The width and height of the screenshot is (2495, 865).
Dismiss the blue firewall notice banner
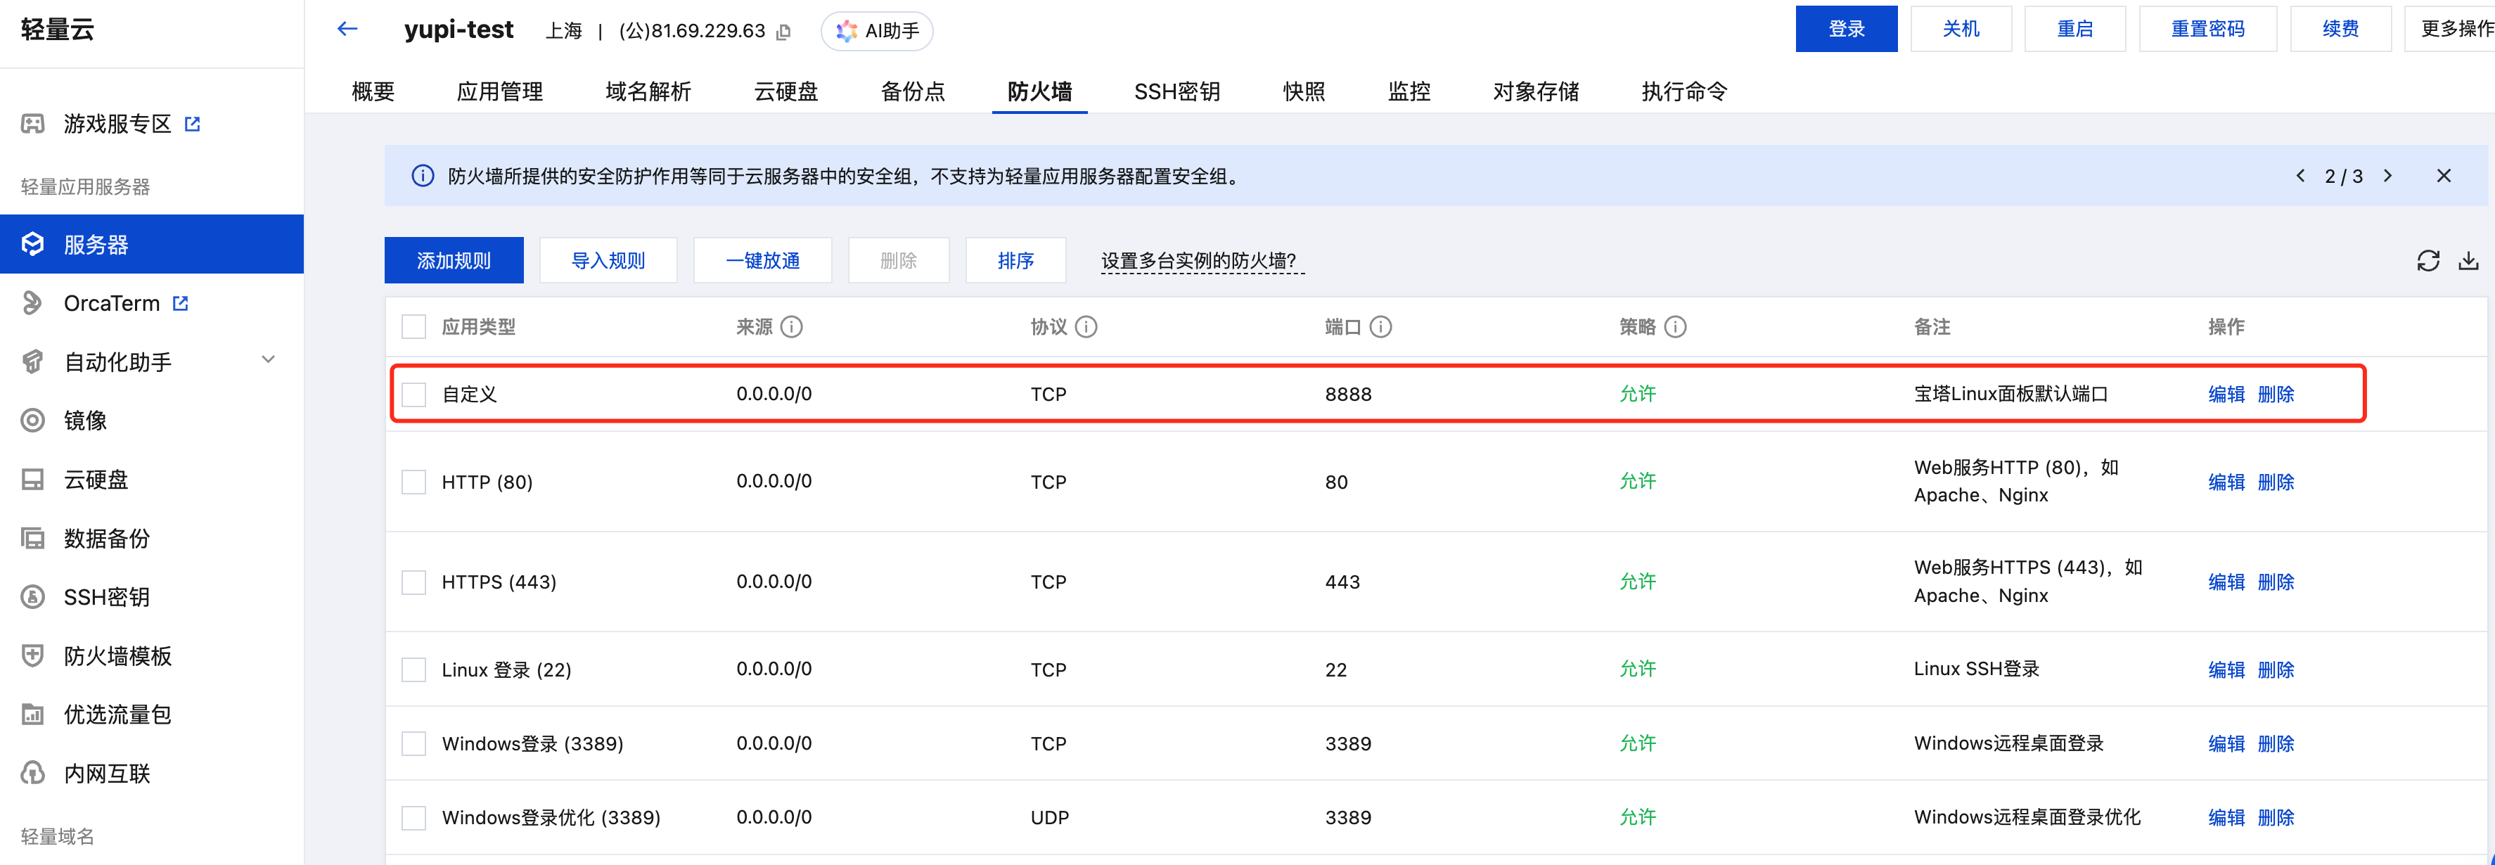point(2443,177)
